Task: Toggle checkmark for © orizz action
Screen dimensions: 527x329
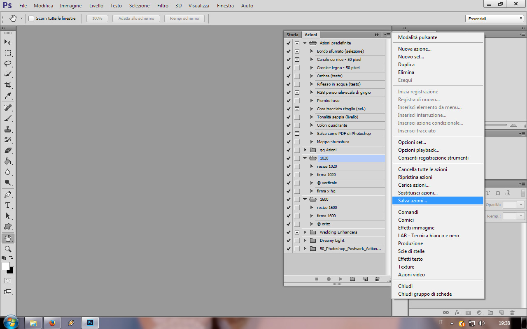Action: tap(288, 224)
